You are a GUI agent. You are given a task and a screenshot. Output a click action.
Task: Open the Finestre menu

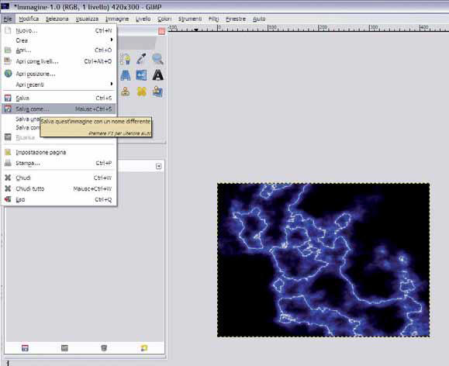(x=236, y=19)
